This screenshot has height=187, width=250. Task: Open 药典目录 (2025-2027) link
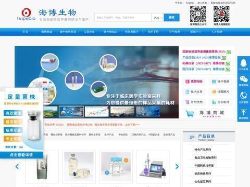tap(203, 63)
